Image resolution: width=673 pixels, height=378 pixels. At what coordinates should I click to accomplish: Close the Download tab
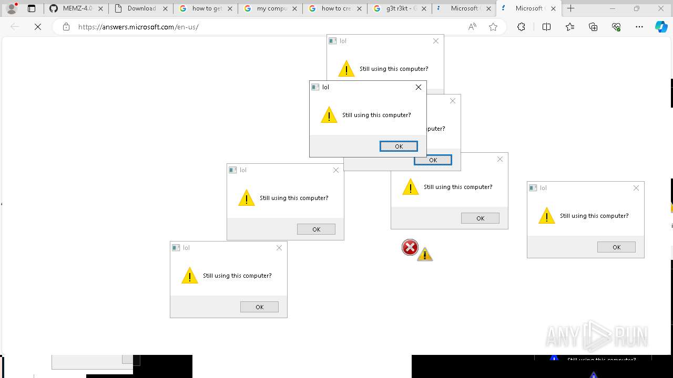165,8
